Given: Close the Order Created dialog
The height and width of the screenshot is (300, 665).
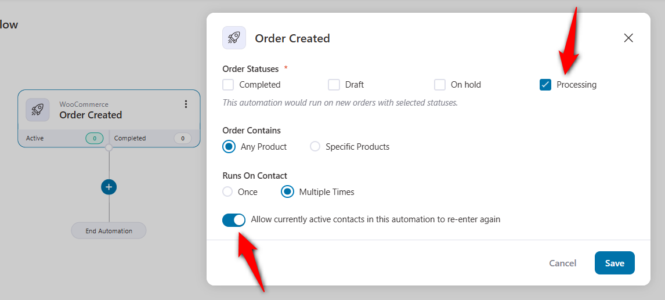Looking at the screenshot, I should (x=628, y=38).
